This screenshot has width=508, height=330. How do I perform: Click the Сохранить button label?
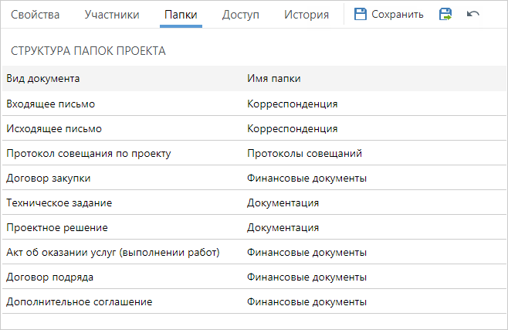[397, 14]
